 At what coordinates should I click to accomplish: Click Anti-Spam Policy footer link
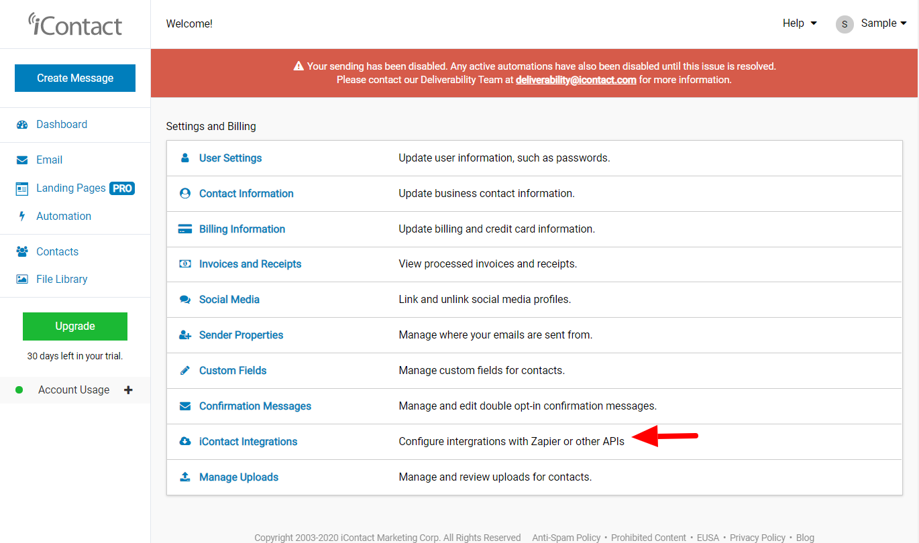coord(566,538)
